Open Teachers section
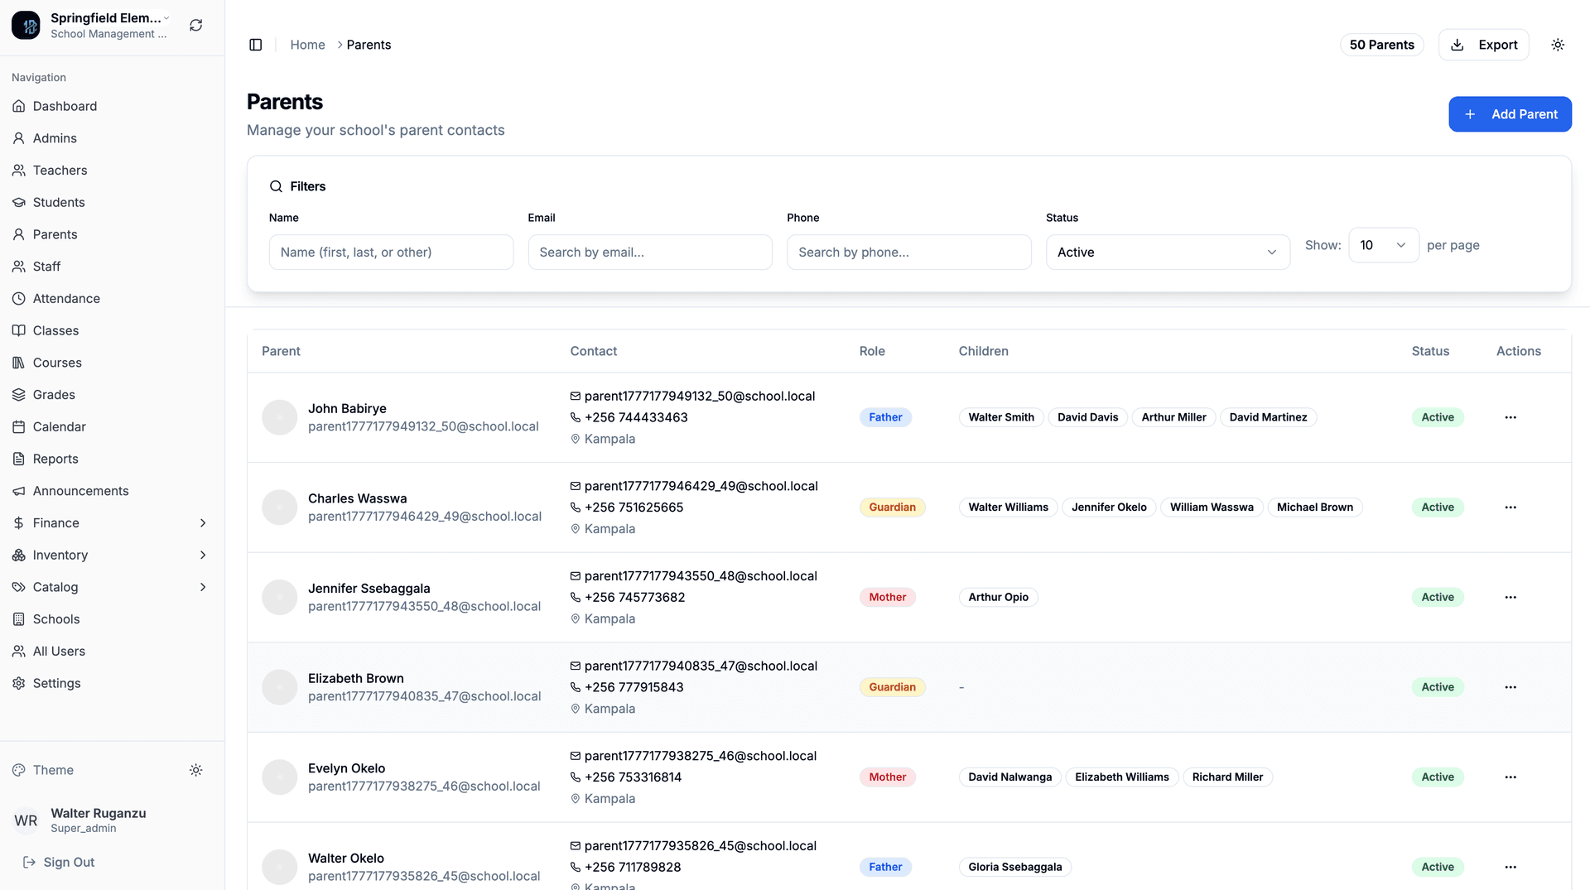 (x=112, y=171)
